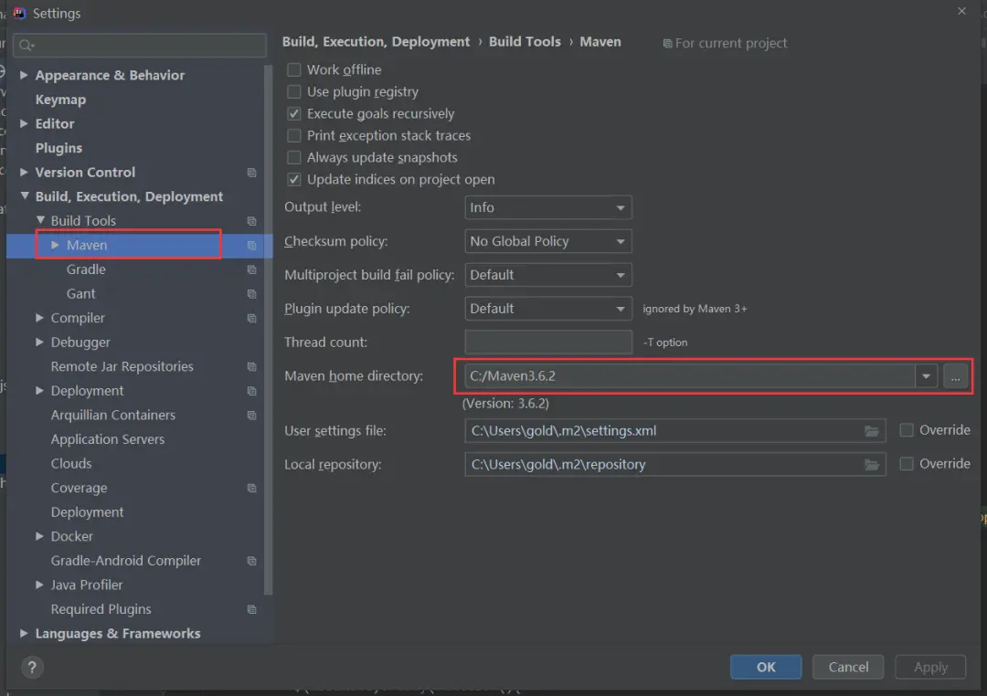
Task: Expand the Docker node arrow
Action: tap(39, 536)
